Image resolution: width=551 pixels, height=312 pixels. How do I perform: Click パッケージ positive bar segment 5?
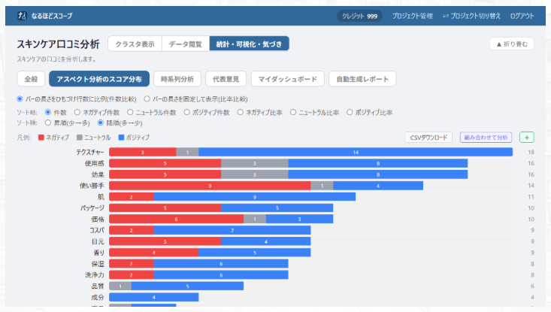[x=277, y=208]
